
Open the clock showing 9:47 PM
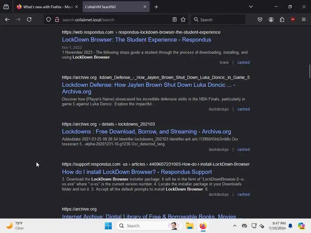click(277, 226)
